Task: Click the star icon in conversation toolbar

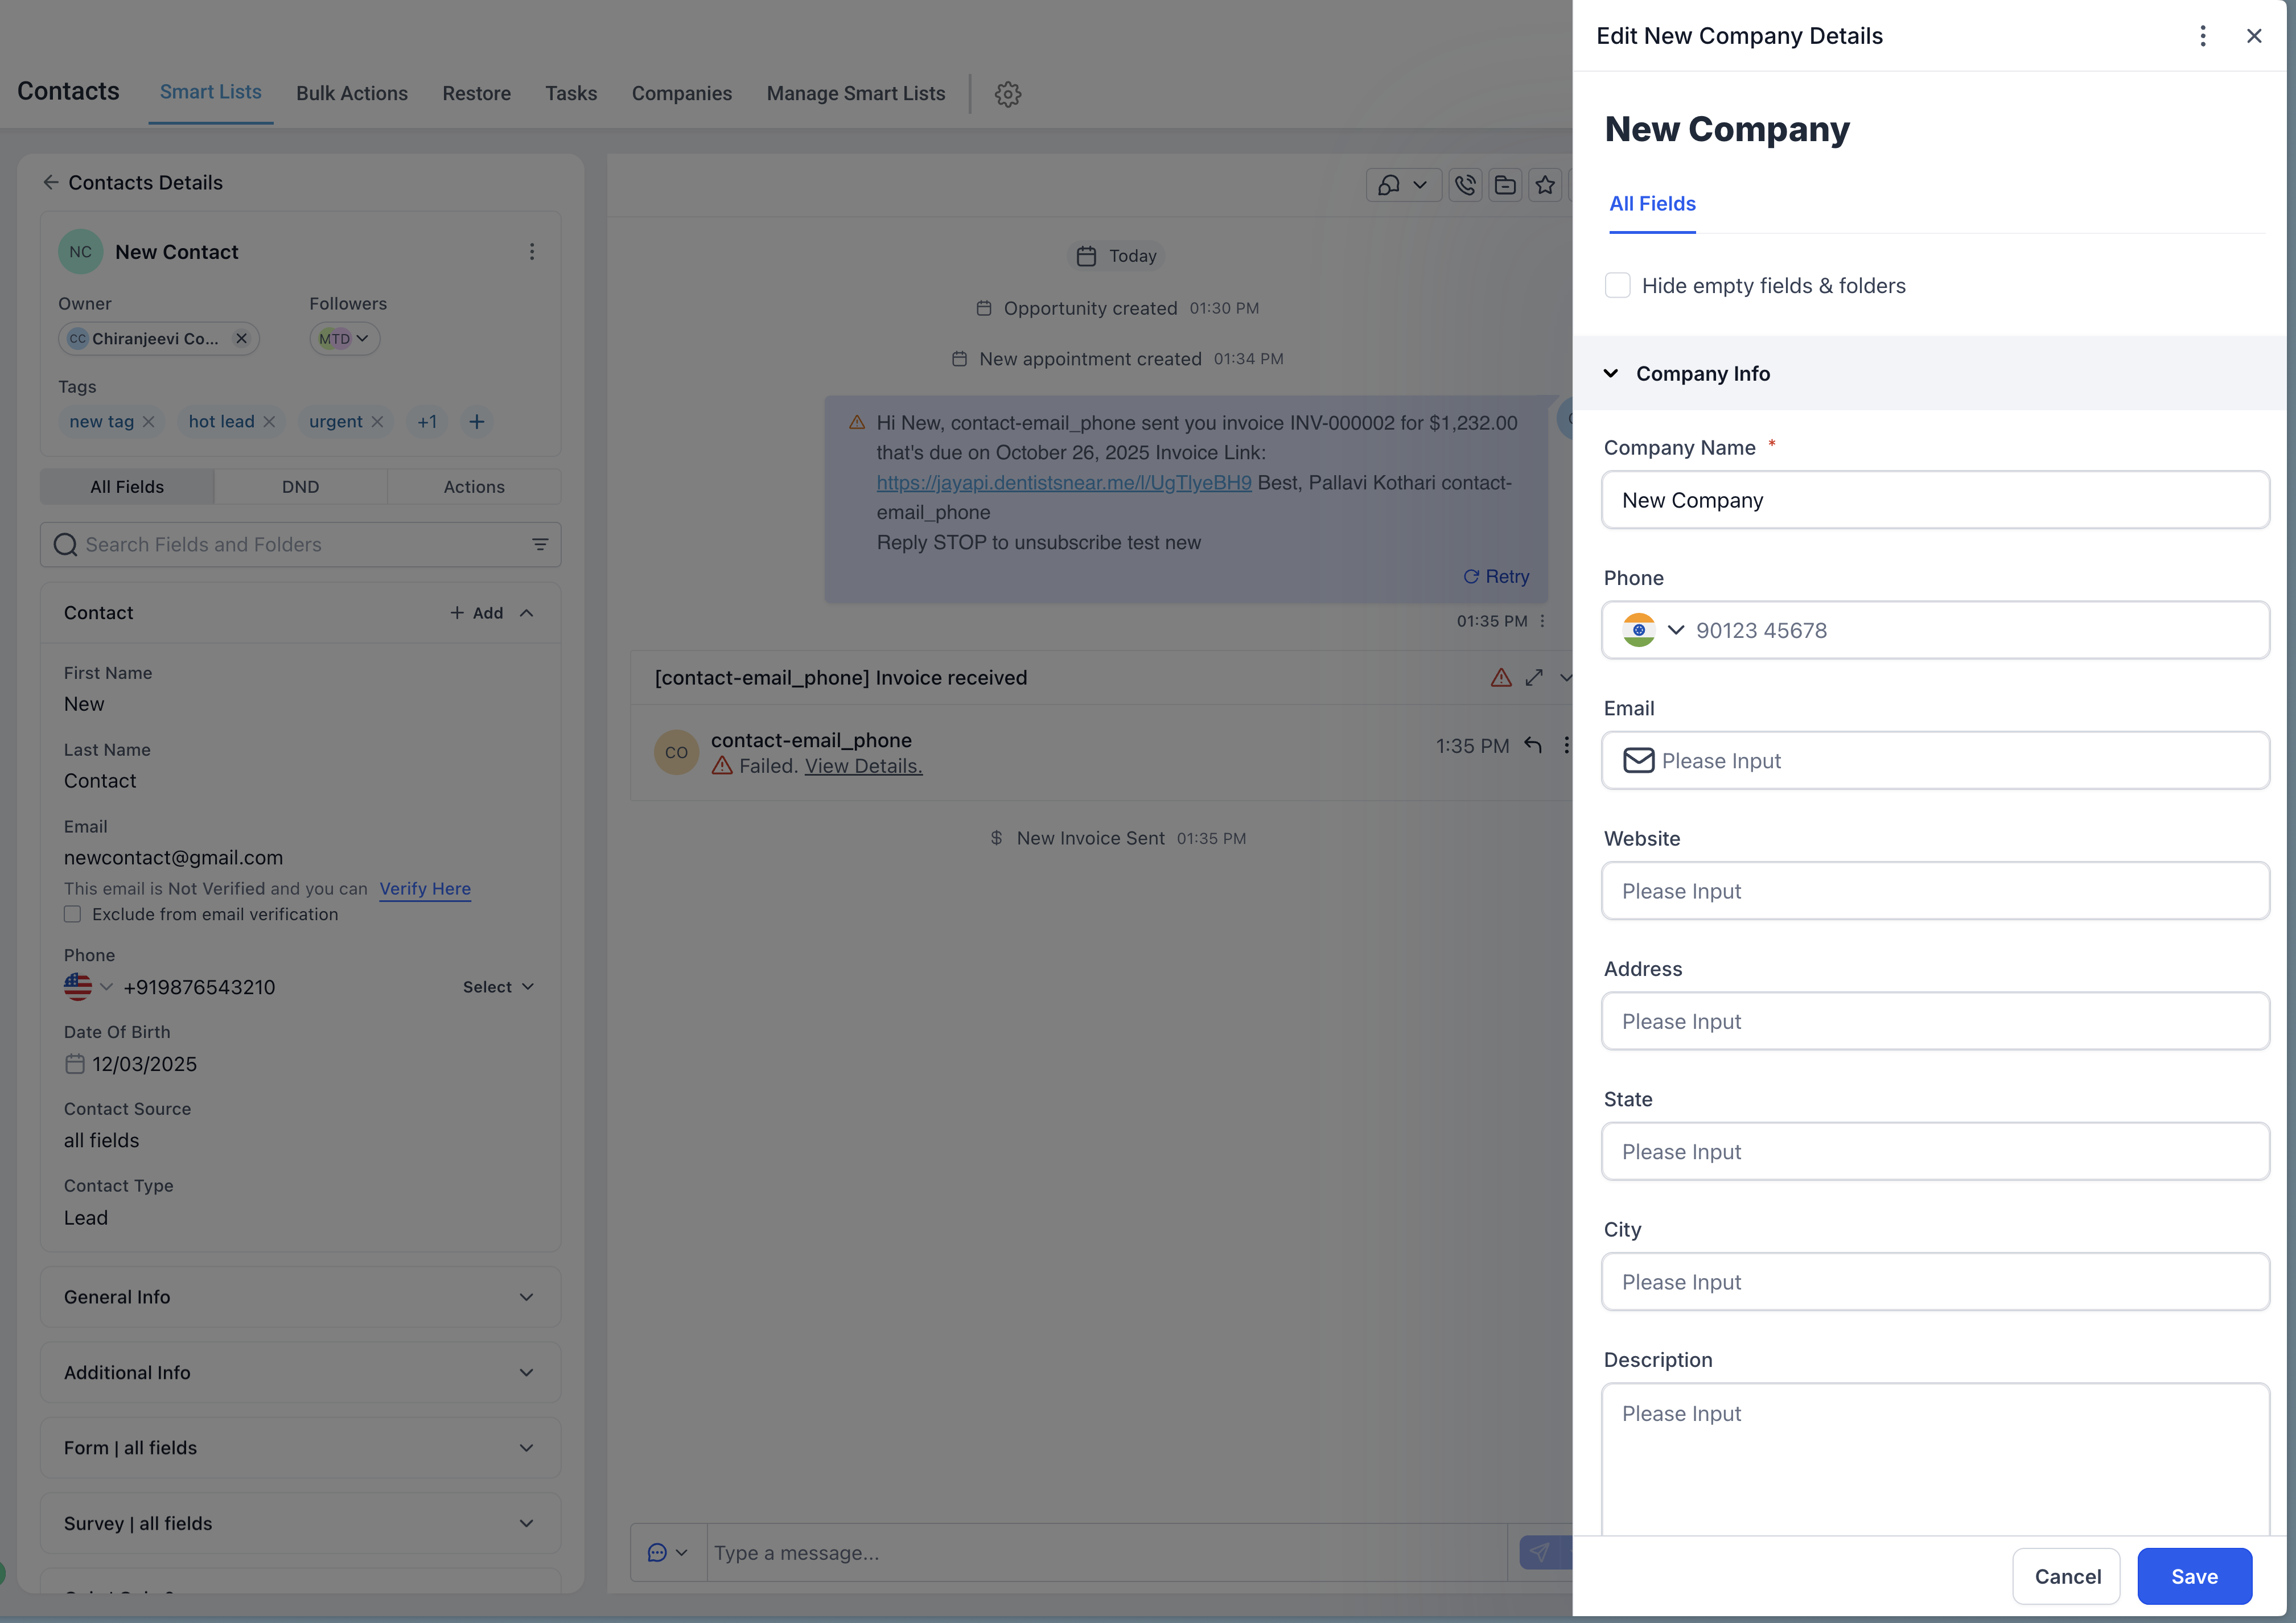Action: (x=1545, y=185)
